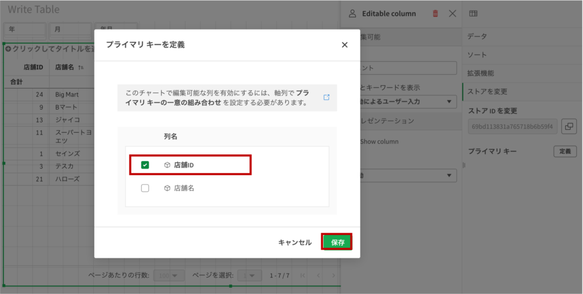
Task: Open the rows per page dropdown
Action: click(x=170, y=275)
